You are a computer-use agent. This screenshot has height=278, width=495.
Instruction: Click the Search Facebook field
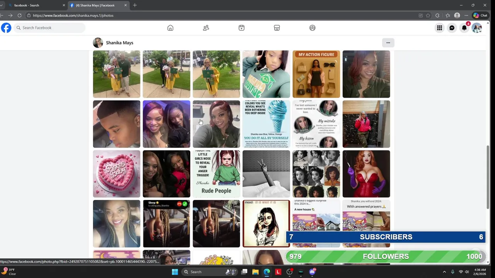[49, 28]
